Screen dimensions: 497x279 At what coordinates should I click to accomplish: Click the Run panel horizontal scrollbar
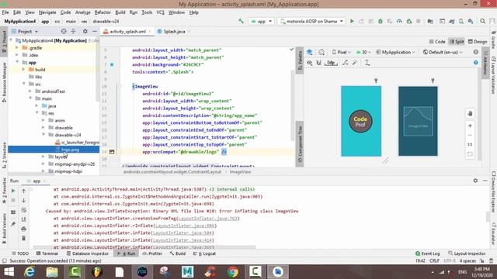pyautogui.click(x=144, y=247)
